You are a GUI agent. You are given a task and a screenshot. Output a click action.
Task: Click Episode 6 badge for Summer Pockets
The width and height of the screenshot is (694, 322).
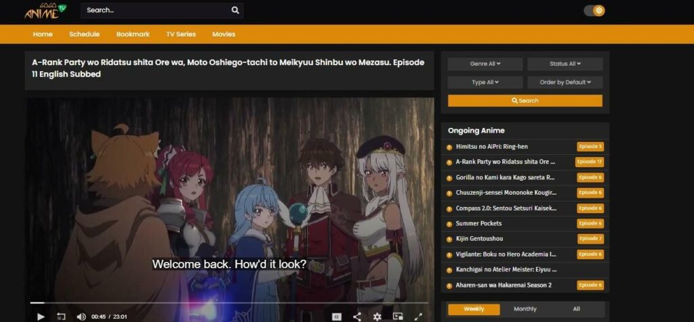click(590, 223)
